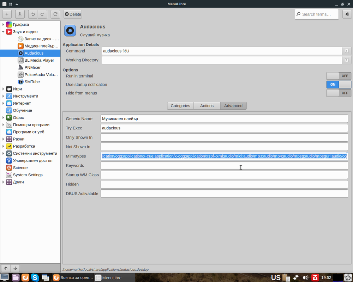Select the Advanced tab
This screenshot has height=282, width=353.
point(233,106)
